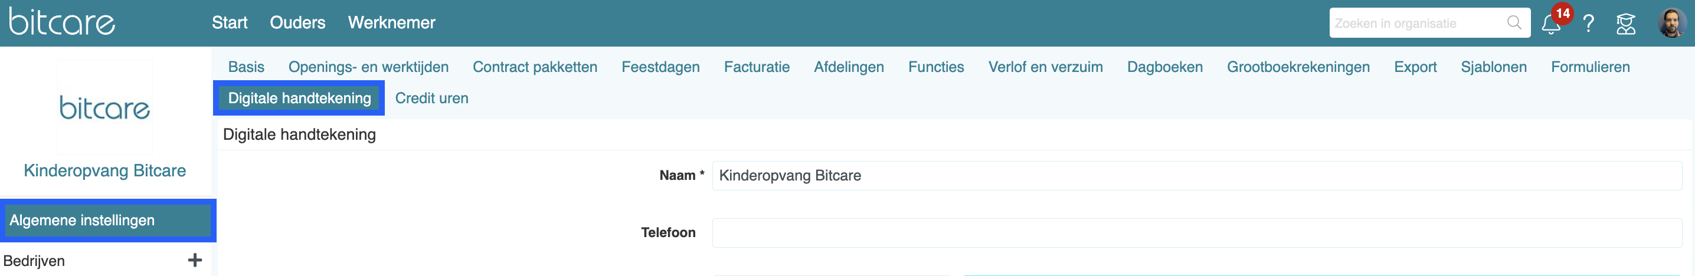Open the Werknemer menu
This screenshot has width=1695, height=276.
(x=391, y=23)
